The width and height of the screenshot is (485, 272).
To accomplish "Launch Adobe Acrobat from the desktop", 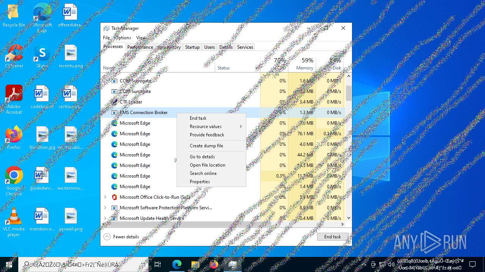I will 14,100.
